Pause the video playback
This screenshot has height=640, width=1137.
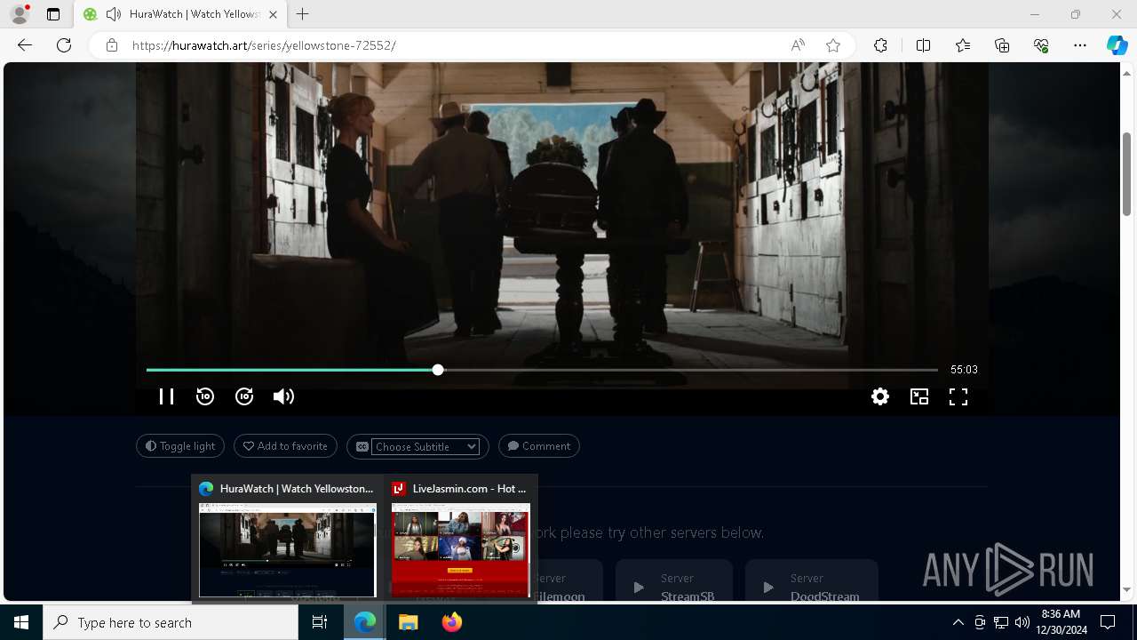tap(166, 396)
